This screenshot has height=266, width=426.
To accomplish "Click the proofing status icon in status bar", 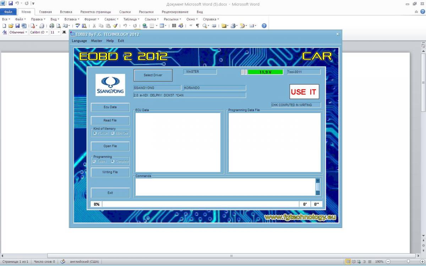I will click(63, 262).
